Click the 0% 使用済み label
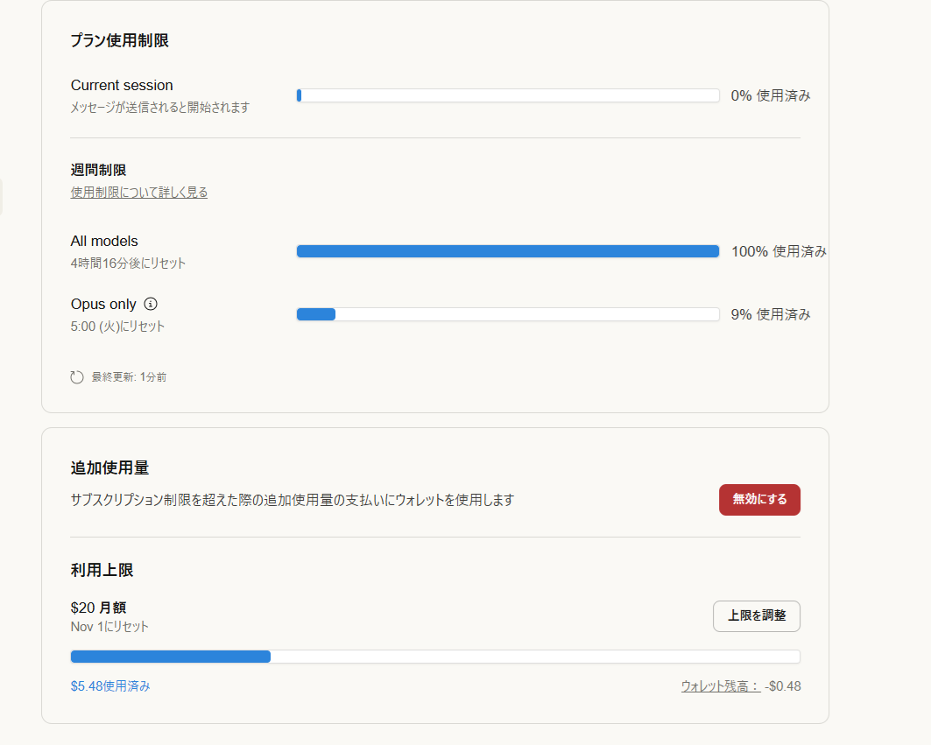The width and height of the screenshot is (931, 745). point(771,95)
